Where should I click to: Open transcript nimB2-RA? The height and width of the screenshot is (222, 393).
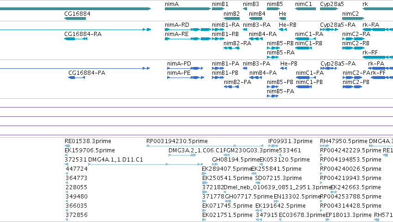click(x=237, y=43)
